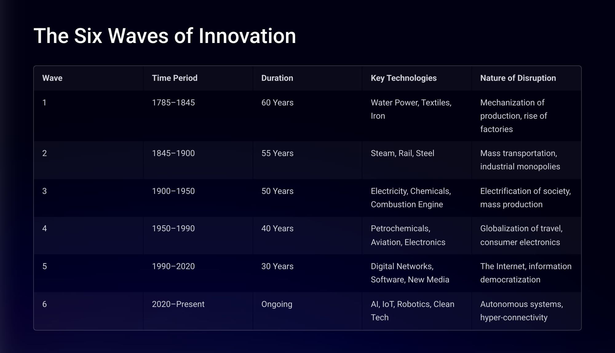Select the '50 Years' duration cell

307,198
